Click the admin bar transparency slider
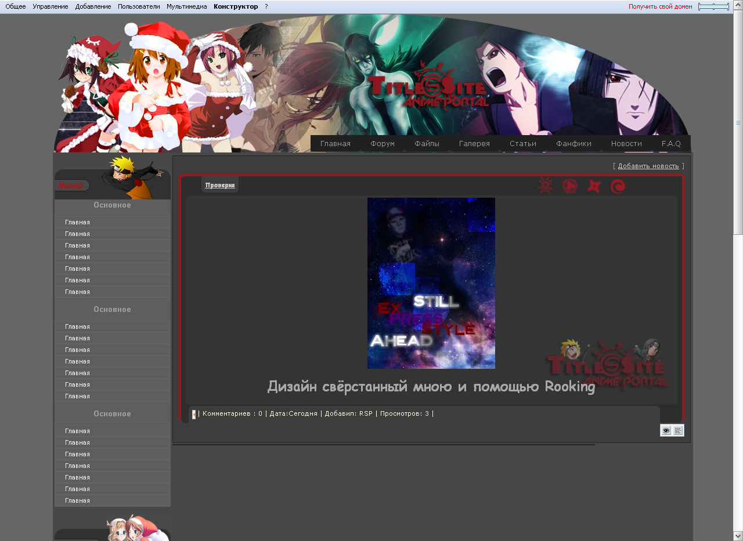Viewport: 743px width, 541px height. tap(713, 6)
